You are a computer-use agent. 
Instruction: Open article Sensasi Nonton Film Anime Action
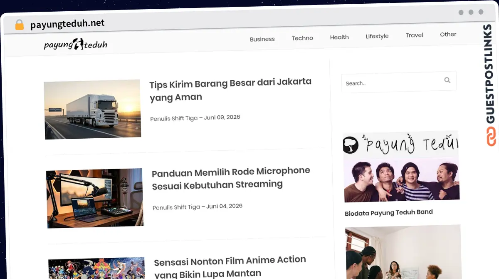[x=230, y=267]
